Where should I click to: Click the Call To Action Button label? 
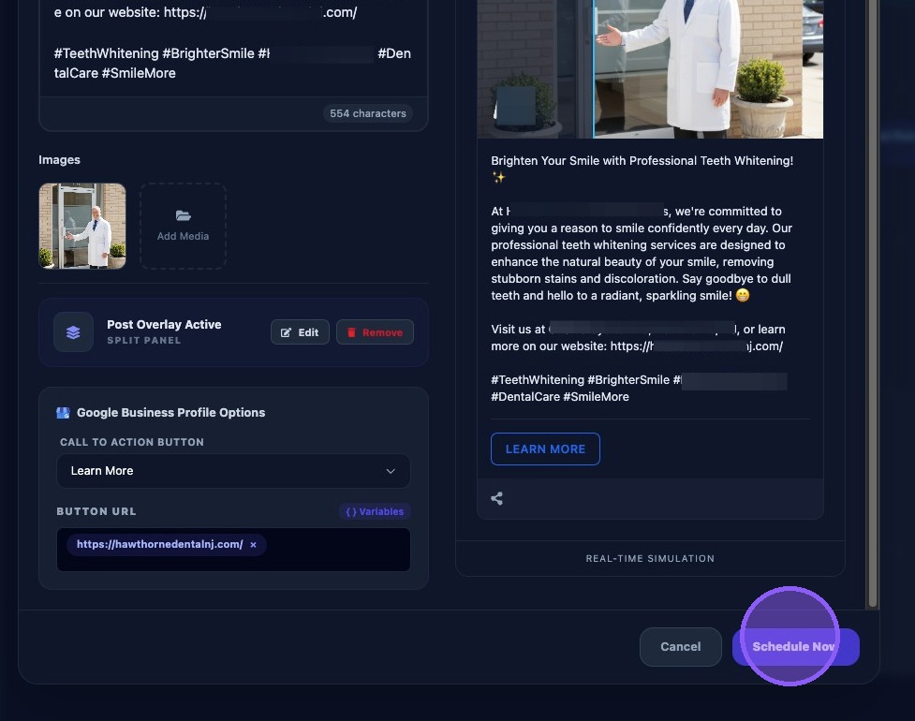[132, 442]
